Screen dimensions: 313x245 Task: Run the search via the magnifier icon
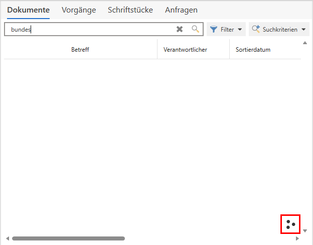tap(196, 30)
